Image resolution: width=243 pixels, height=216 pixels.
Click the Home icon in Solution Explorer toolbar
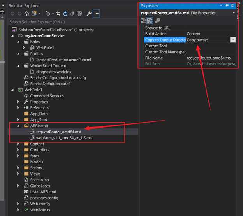(x=26, y=14)
